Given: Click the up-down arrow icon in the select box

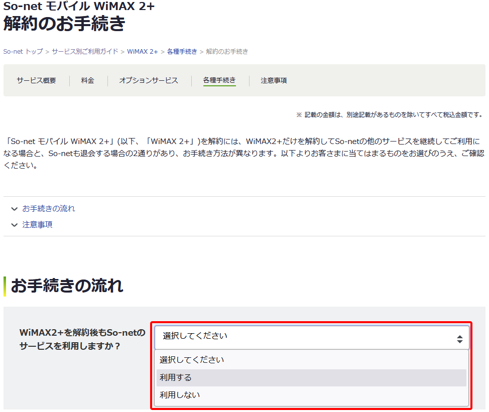Looking at the screenshot, I should [459, 339].
